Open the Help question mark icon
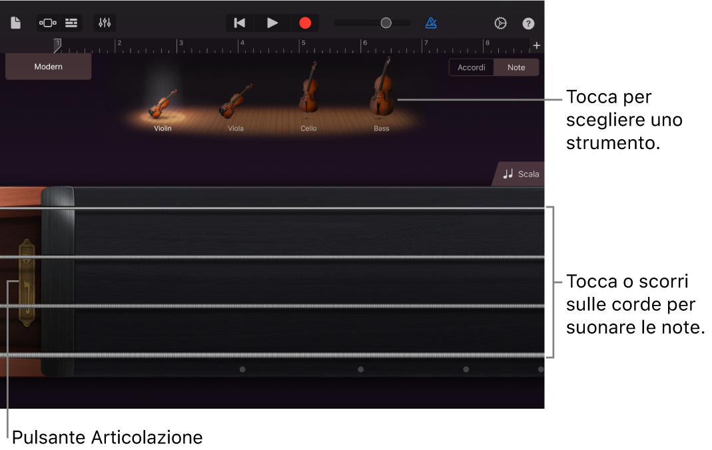 (528, 23)
